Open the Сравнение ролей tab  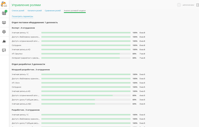53,11
